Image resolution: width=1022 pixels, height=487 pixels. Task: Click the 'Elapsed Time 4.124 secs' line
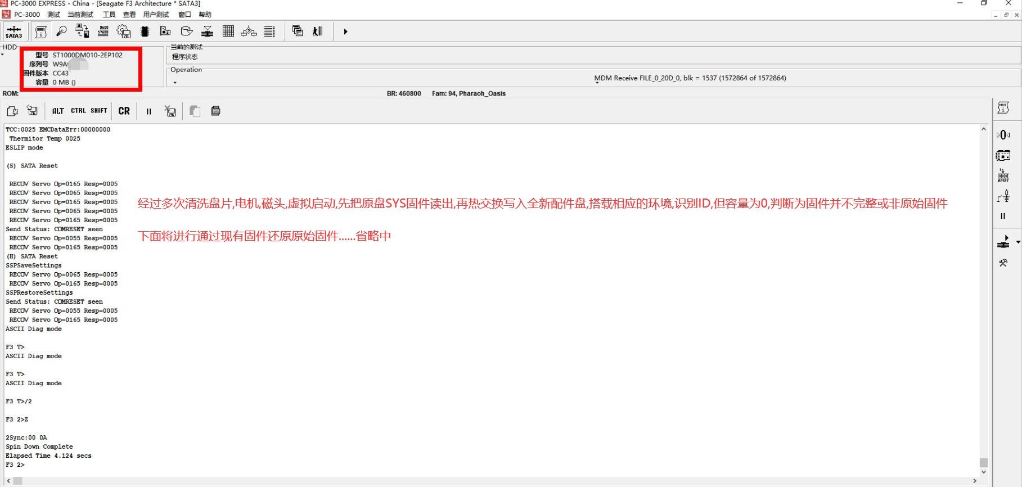pyautogui.click(x=48, y=456)
